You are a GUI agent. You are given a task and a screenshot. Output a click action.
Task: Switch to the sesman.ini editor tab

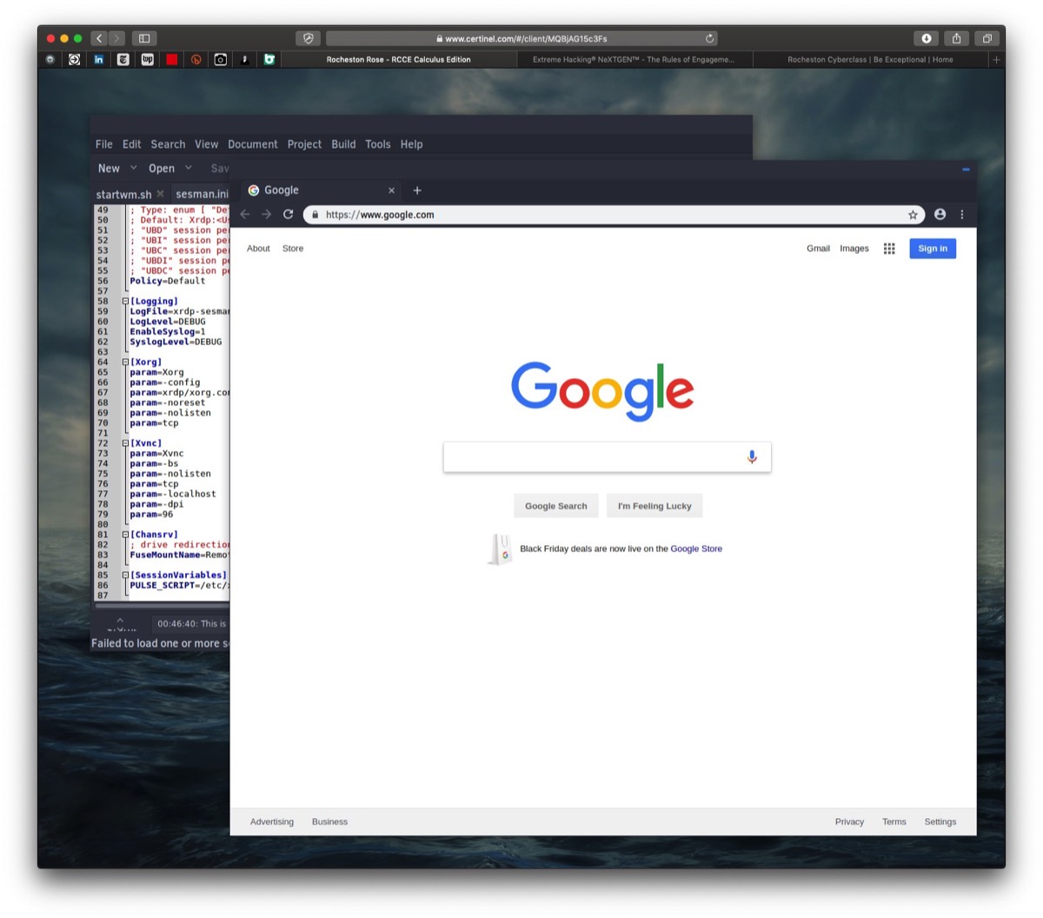[202, 195]
